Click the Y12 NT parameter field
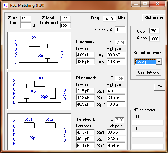Screen dimensions: 168x153 coord(148,135)
